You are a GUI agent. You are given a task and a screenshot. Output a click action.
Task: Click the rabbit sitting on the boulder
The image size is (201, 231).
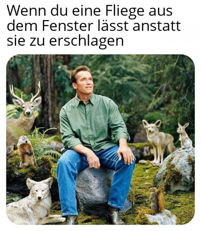pyautogui.click(x=185, y=136)
